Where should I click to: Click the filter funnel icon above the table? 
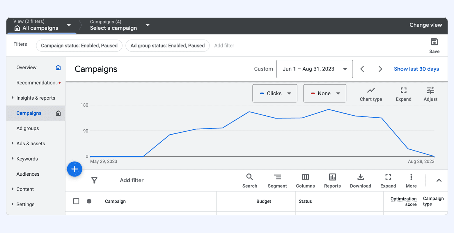(94, 180)
